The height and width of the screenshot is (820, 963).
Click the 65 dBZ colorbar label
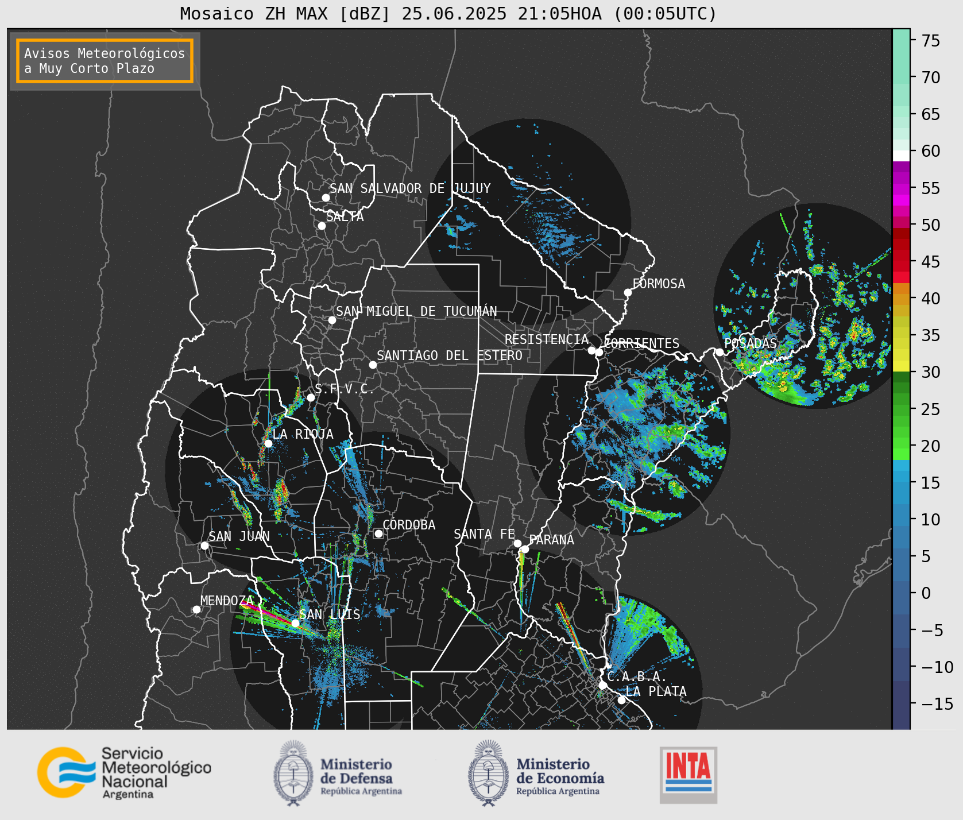(x=931, y=114)
